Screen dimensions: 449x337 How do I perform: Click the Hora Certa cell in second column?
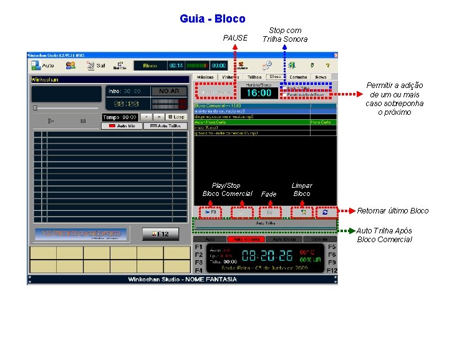(323, 122)
